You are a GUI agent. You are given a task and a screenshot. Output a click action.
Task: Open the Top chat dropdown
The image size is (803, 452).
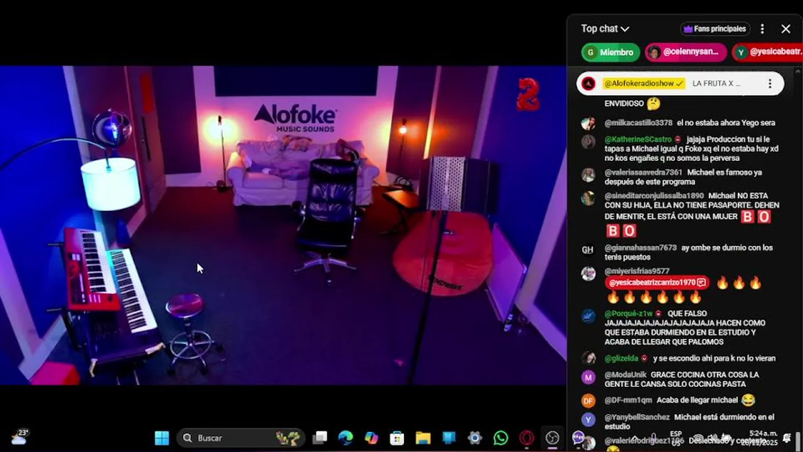click(605, 29)
